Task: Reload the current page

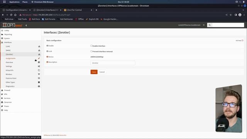Action: (x=11, y=15)
